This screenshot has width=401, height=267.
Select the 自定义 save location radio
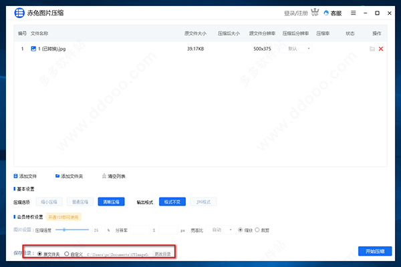pos(66,254)
